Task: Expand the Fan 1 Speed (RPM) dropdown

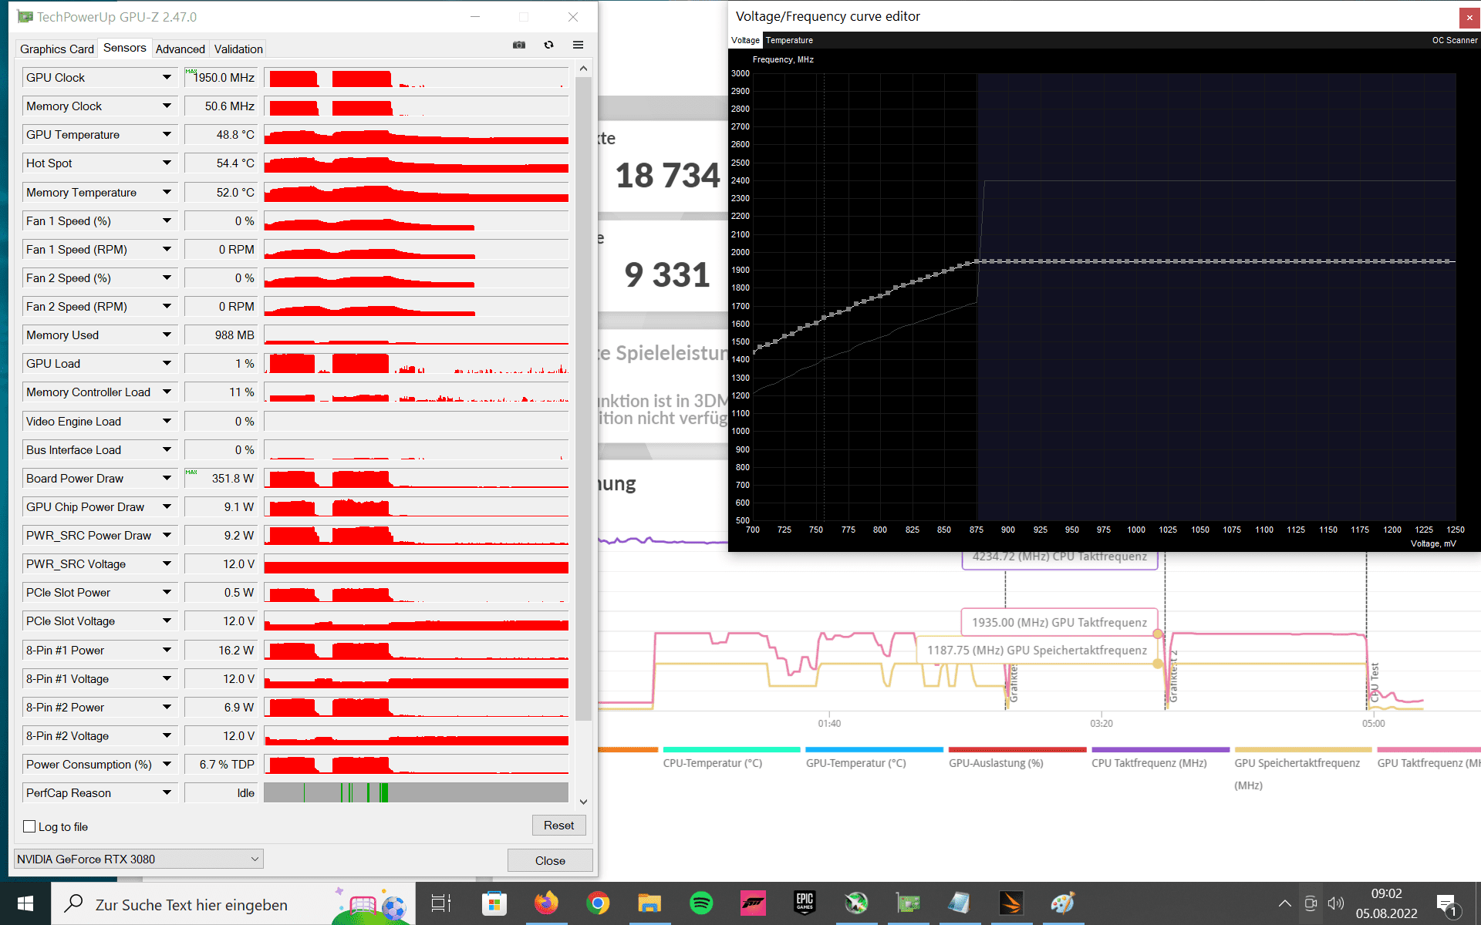Action: pyautogui.click(x=167, y=249)
